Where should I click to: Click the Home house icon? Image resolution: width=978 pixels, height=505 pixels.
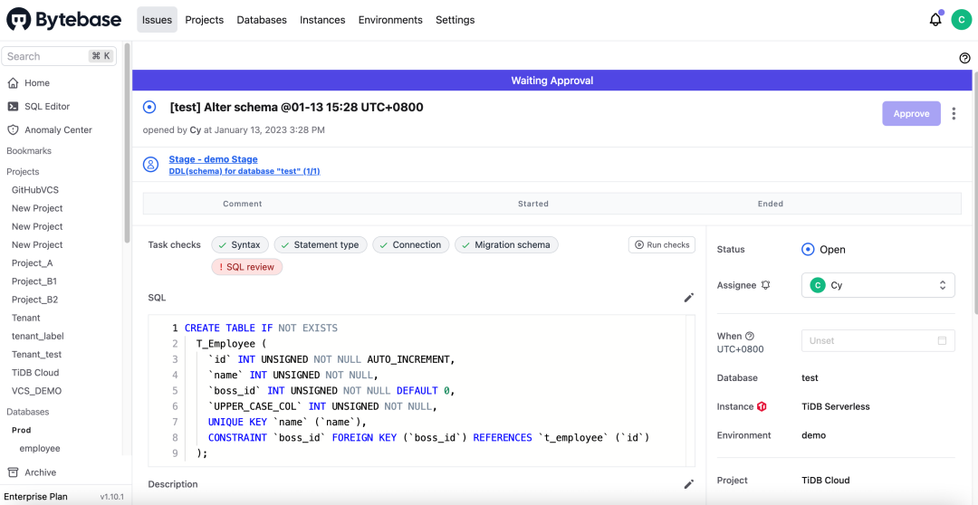coord(13,83)
